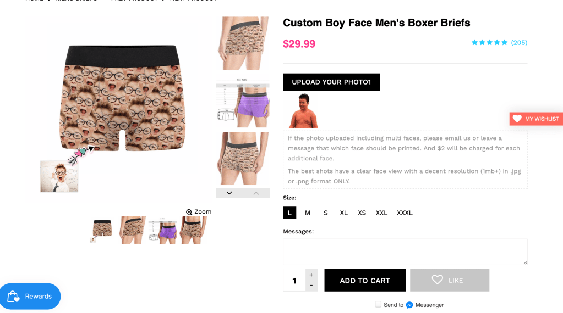563x313 pixels.
Task: Click the My Wishlist heart icon
Action: click(x=517, y=119)
